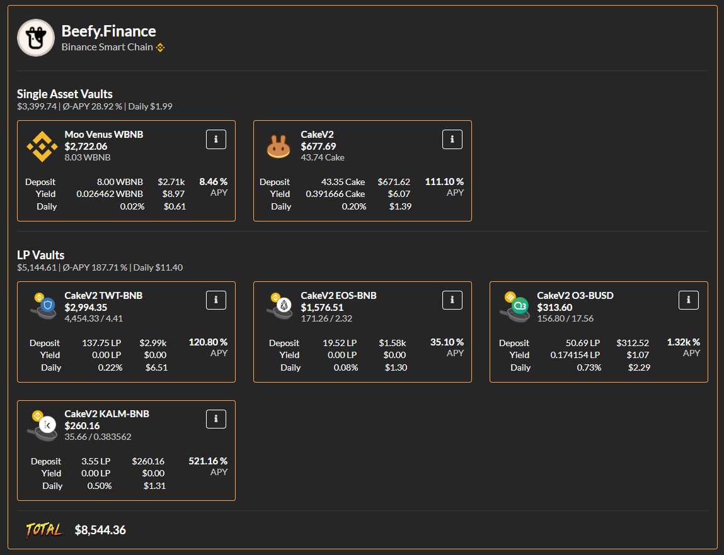Click the 171.26 / 2.32 pair amounts
This screenshot has height=555, width=724.
[x=326, y=318]
